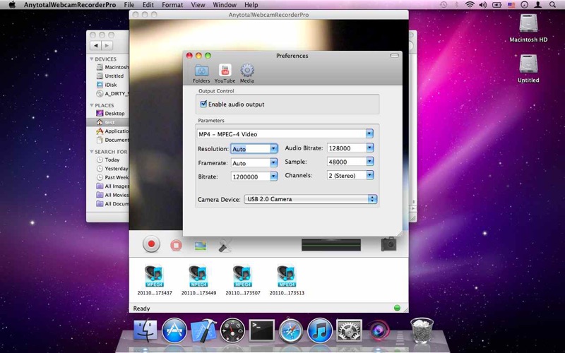Select recording 20110...173437
The height and width of the screenshot is (353, 565).
tap(155, 280)
